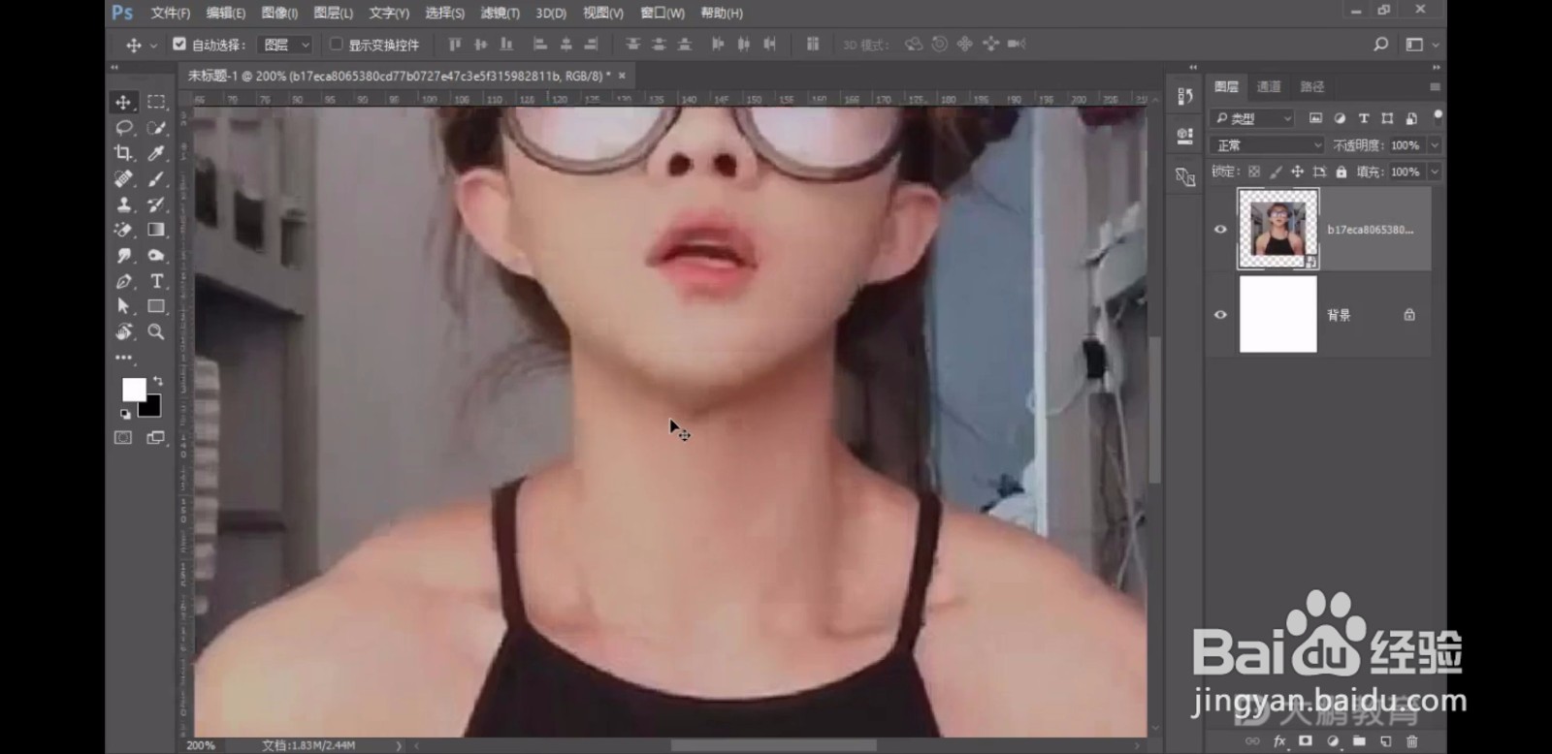
Task: Select the Brush tool
Action: (x=155, y=178)
